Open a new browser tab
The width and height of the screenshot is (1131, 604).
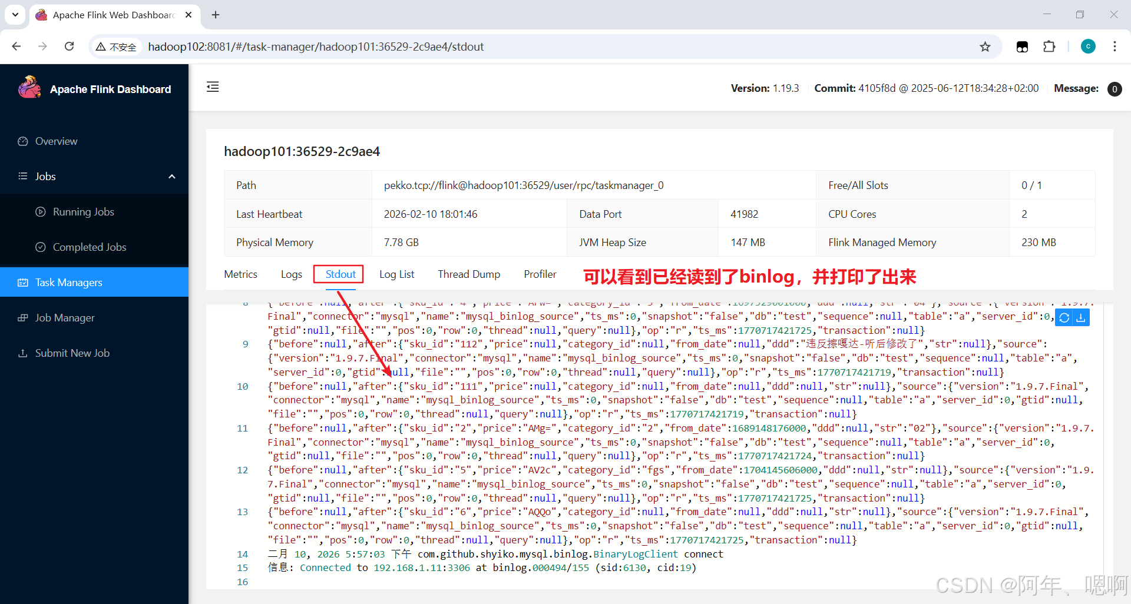point(216,15)
